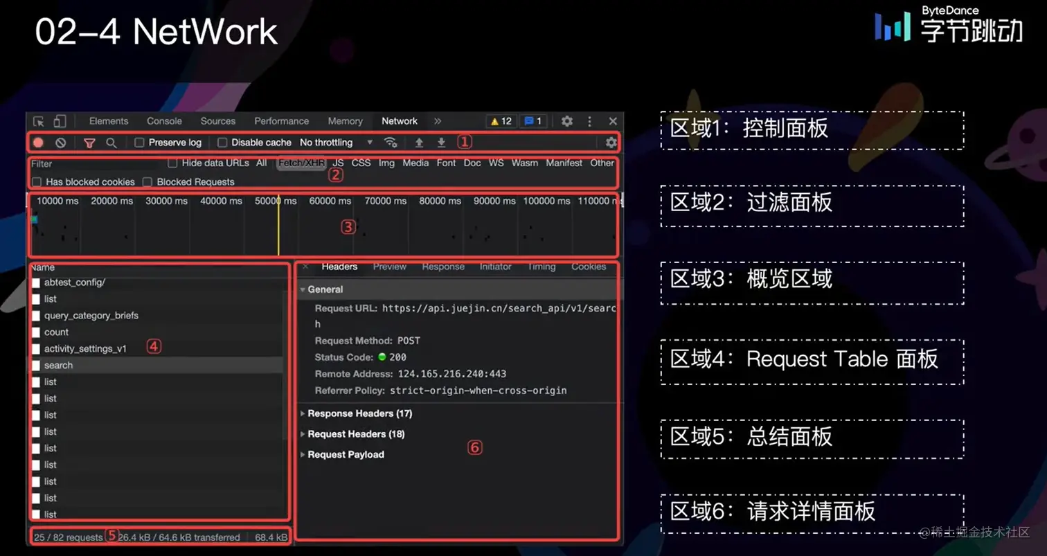
Task: Filter requests by Media
Action: click(415, 163)
